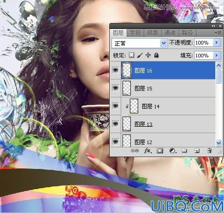The image size is (224, 213).
Task: Add a layer mask
Action: point(160,151)
